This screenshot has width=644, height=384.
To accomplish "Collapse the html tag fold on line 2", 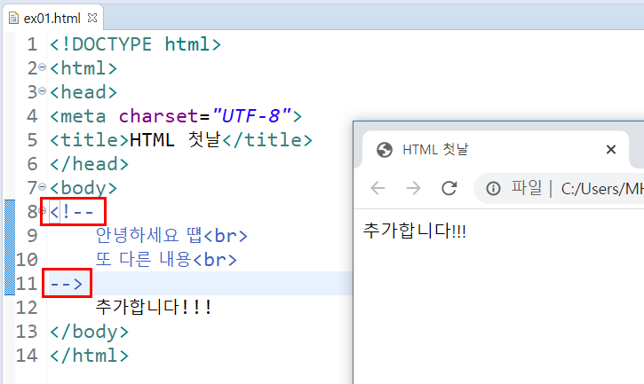I will pyautogui.click(x=43, y=67).
